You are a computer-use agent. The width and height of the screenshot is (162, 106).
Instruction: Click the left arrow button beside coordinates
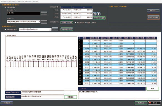point(95,14)
